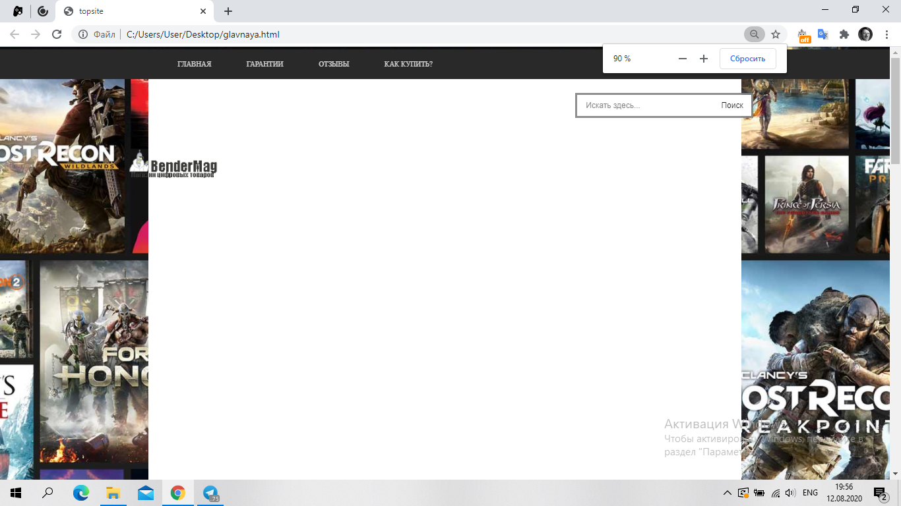Click the second pinned tab icon
901x506 pixels.
(43, 11)
